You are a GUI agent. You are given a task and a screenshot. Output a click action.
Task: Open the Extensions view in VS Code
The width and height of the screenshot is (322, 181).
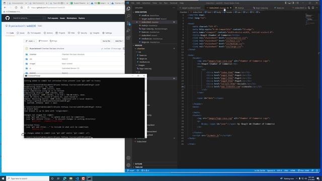click(129, 38)
